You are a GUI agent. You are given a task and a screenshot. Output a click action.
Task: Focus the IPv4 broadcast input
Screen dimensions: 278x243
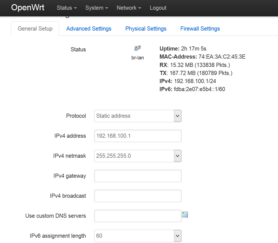(x=138, y=196)
